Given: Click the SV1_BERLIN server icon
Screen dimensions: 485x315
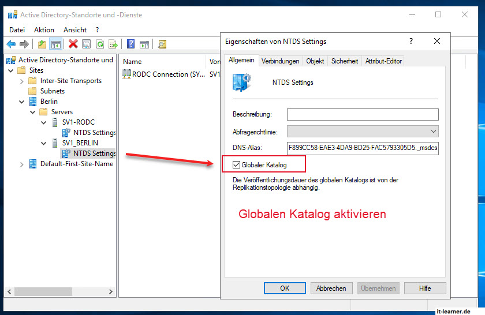Looking at the screenshot, I should pos(55,143).
